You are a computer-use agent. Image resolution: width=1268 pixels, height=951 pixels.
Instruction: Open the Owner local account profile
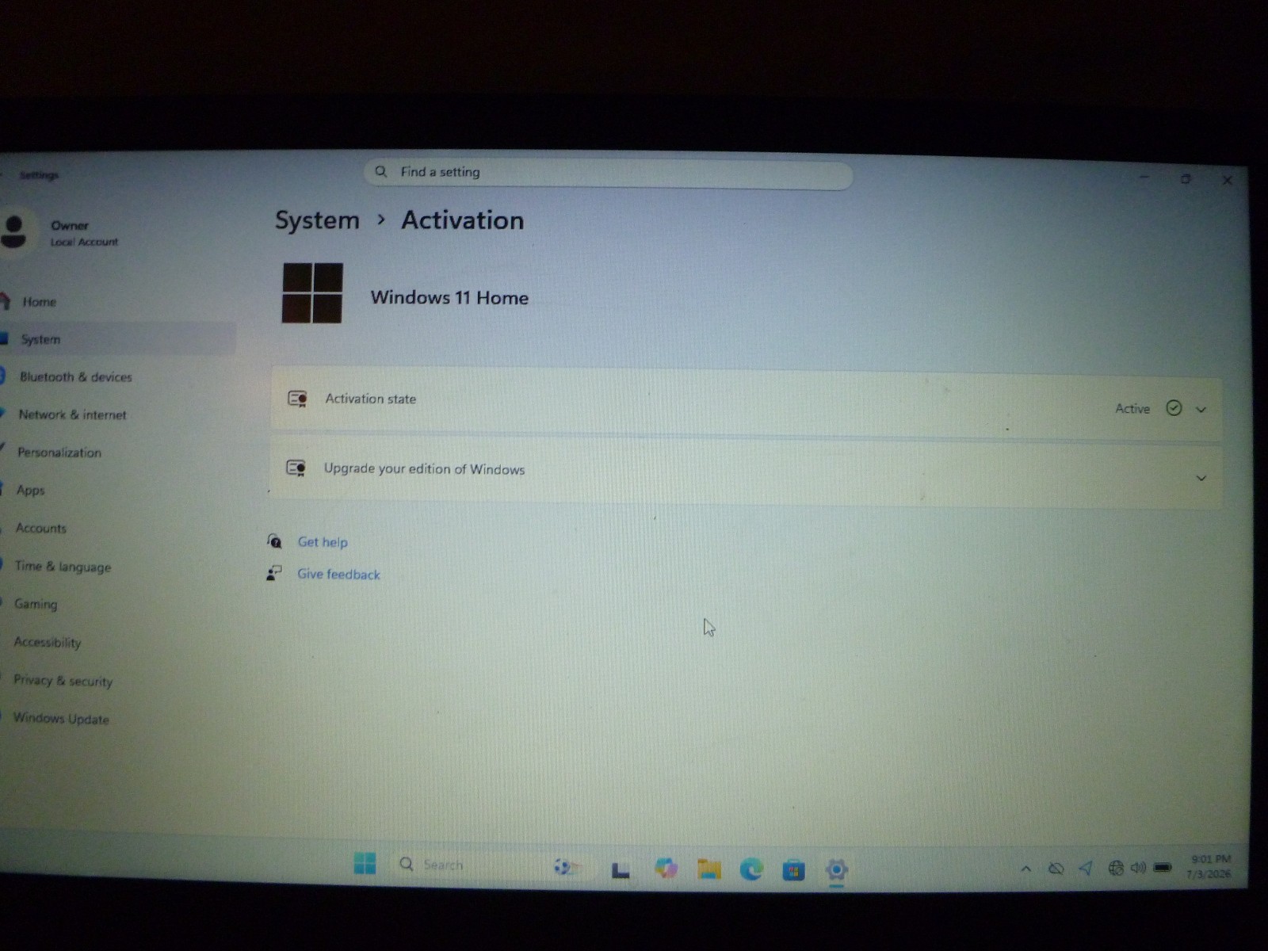tap(60, 232)
